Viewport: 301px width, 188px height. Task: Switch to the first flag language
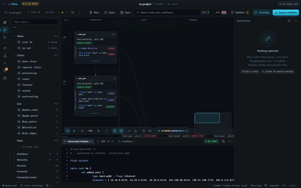pyautogui.click(x=218, y=13)
